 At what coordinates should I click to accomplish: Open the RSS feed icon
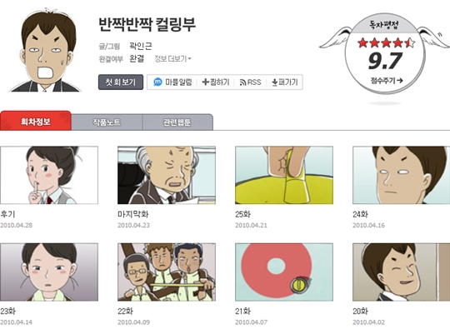click(x=242, y=82)
